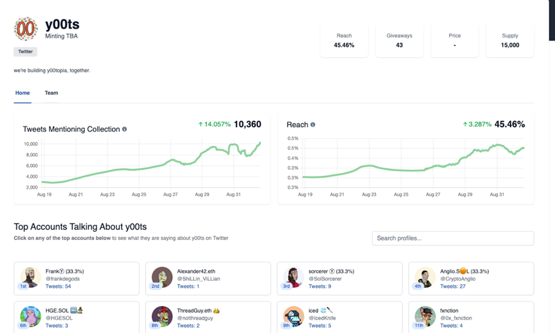Open Tweets: 9 link for sorcerer

point(320,287)
